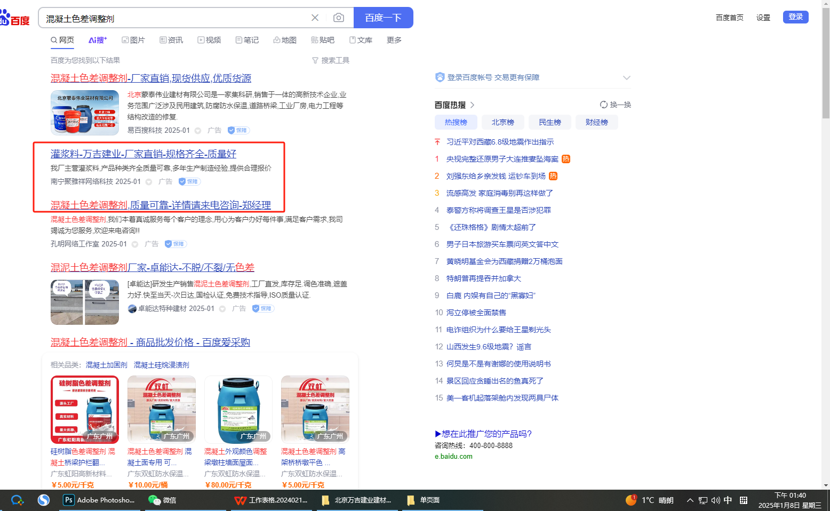Screen dimensions: 830x511
Task: Click the 换一换 refresh icon
Action: (x=604, y=105)
